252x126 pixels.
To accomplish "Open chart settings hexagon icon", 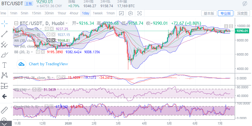I will tap(130, 13).
